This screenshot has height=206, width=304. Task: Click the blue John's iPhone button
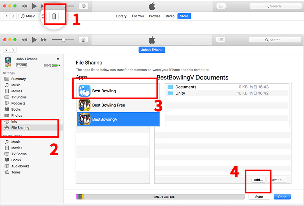(152, 50)
